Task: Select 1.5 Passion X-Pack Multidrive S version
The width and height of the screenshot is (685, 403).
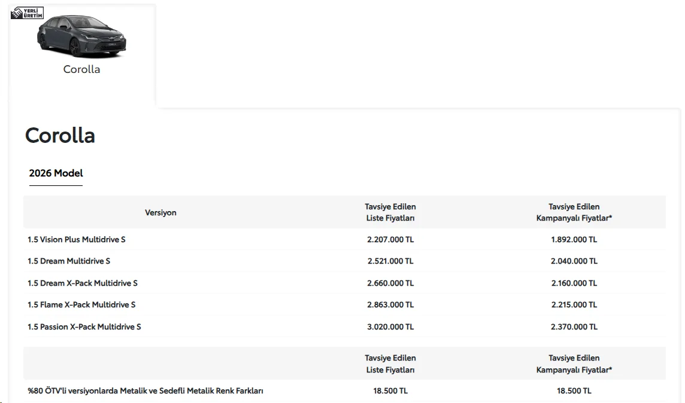Action: click(84, 326)
